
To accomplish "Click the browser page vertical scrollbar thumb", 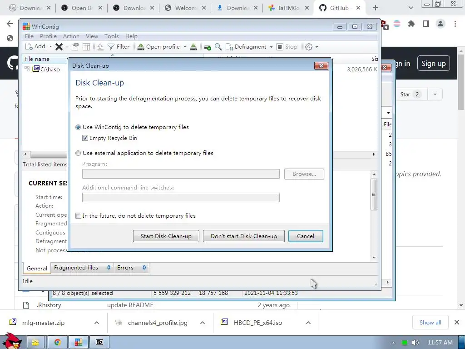I will coord(461,82).
